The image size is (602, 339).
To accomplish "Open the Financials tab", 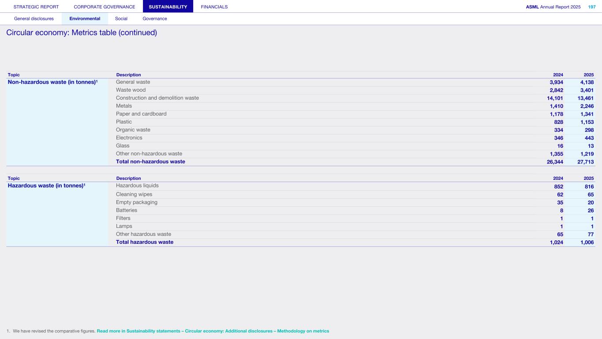I will [214, 7].
